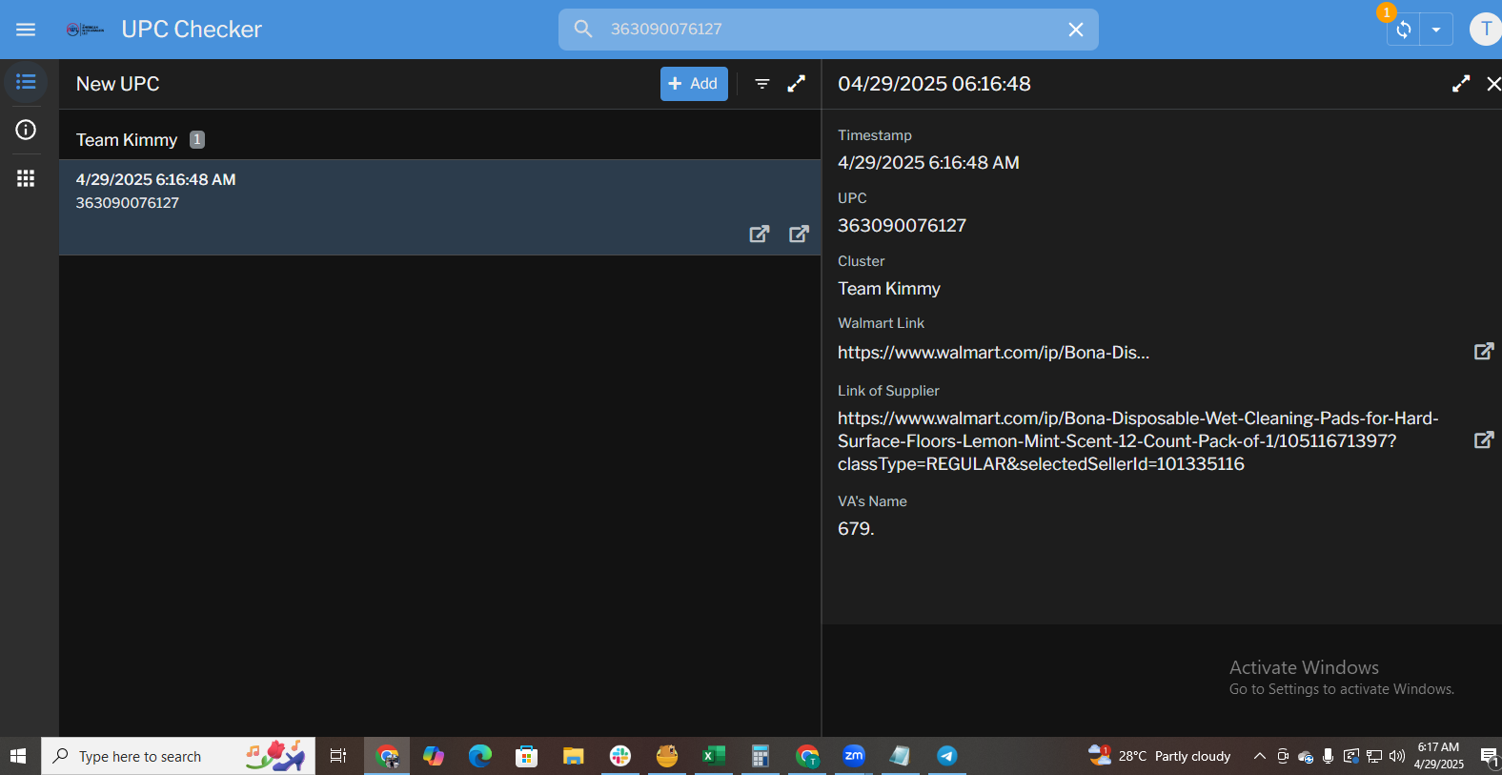Open Link of Supplier external icon
This screenshot has height=775, width=1502.
[x=1484, y=440]
